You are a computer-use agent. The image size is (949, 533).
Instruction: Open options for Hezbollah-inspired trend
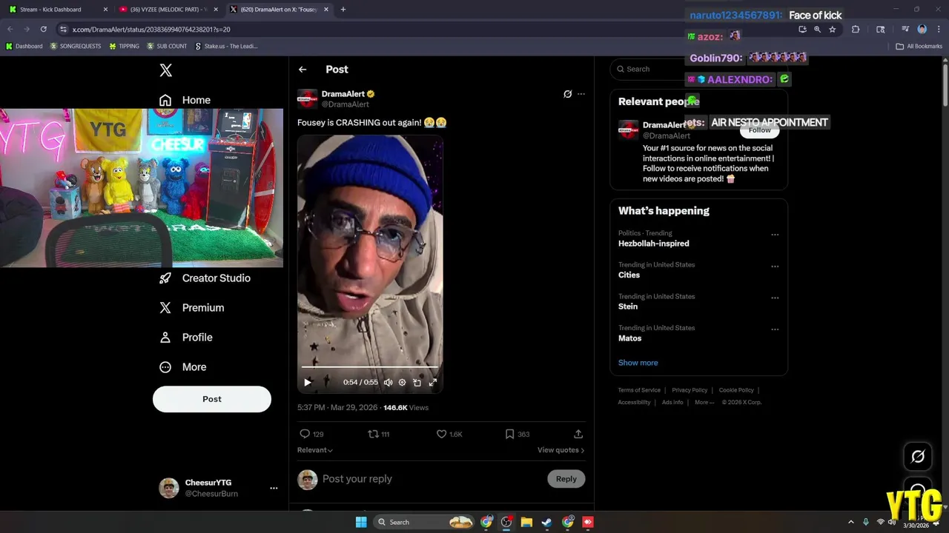[775, 235]
